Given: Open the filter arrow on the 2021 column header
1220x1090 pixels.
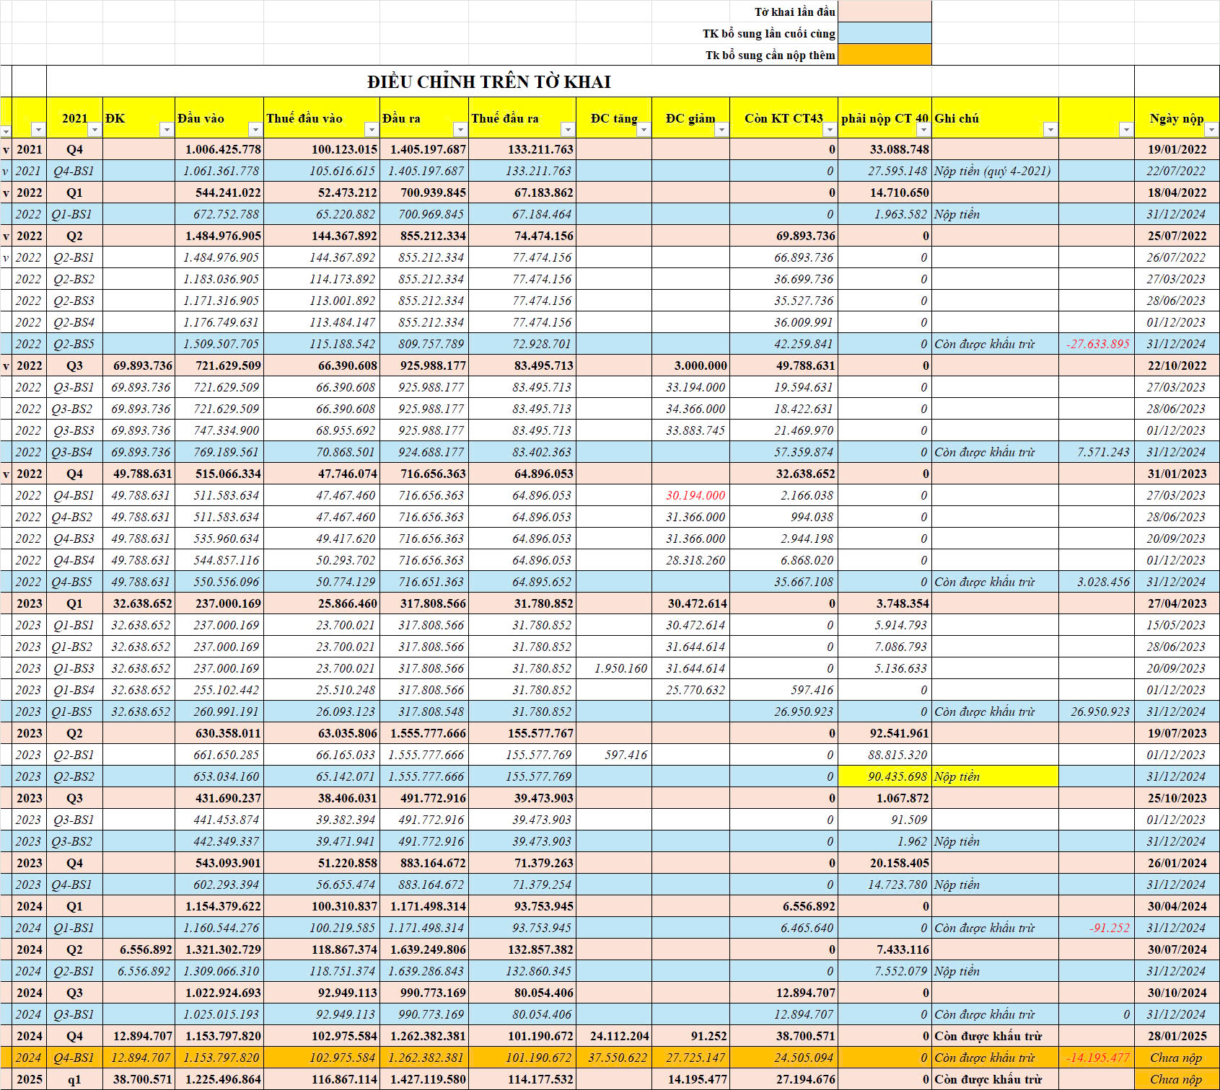Looking at the screenshot, I should pyautogui.click(x=95, y=129).
